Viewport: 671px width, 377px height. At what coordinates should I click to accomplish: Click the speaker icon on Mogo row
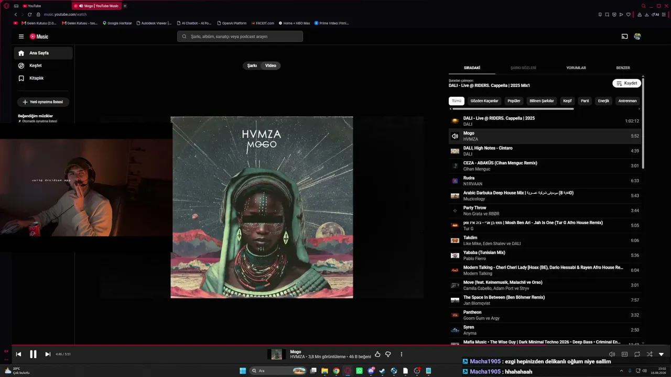click(x=455, y=136)
